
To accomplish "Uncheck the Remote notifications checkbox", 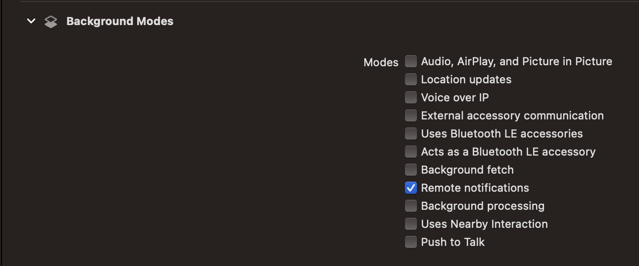I will pos(411,188).
